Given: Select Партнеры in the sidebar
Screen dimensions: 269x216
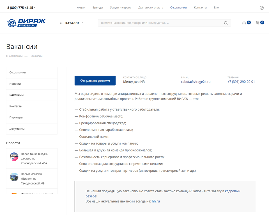Looking at the screenshot, I should point(16,118).
